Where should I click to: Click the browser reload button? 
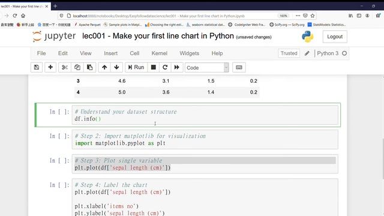15,16
